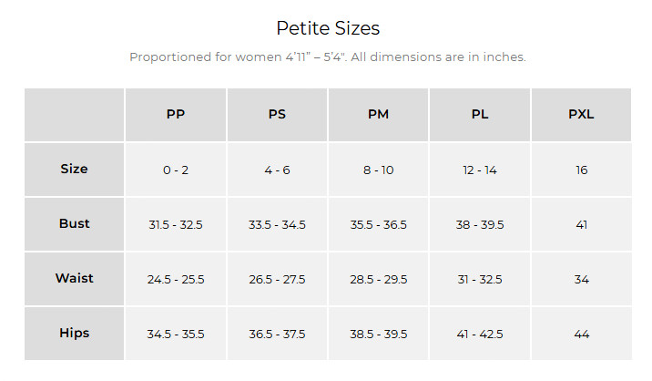Select the PM column header
Viewport: 652px width, 381px height.
pyautogui.click(x=379, y=115)
